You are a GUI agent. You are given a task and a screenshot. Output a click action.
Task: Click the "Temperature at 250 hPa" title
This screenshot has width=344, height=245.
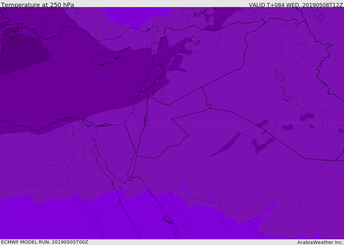point(38,5)
